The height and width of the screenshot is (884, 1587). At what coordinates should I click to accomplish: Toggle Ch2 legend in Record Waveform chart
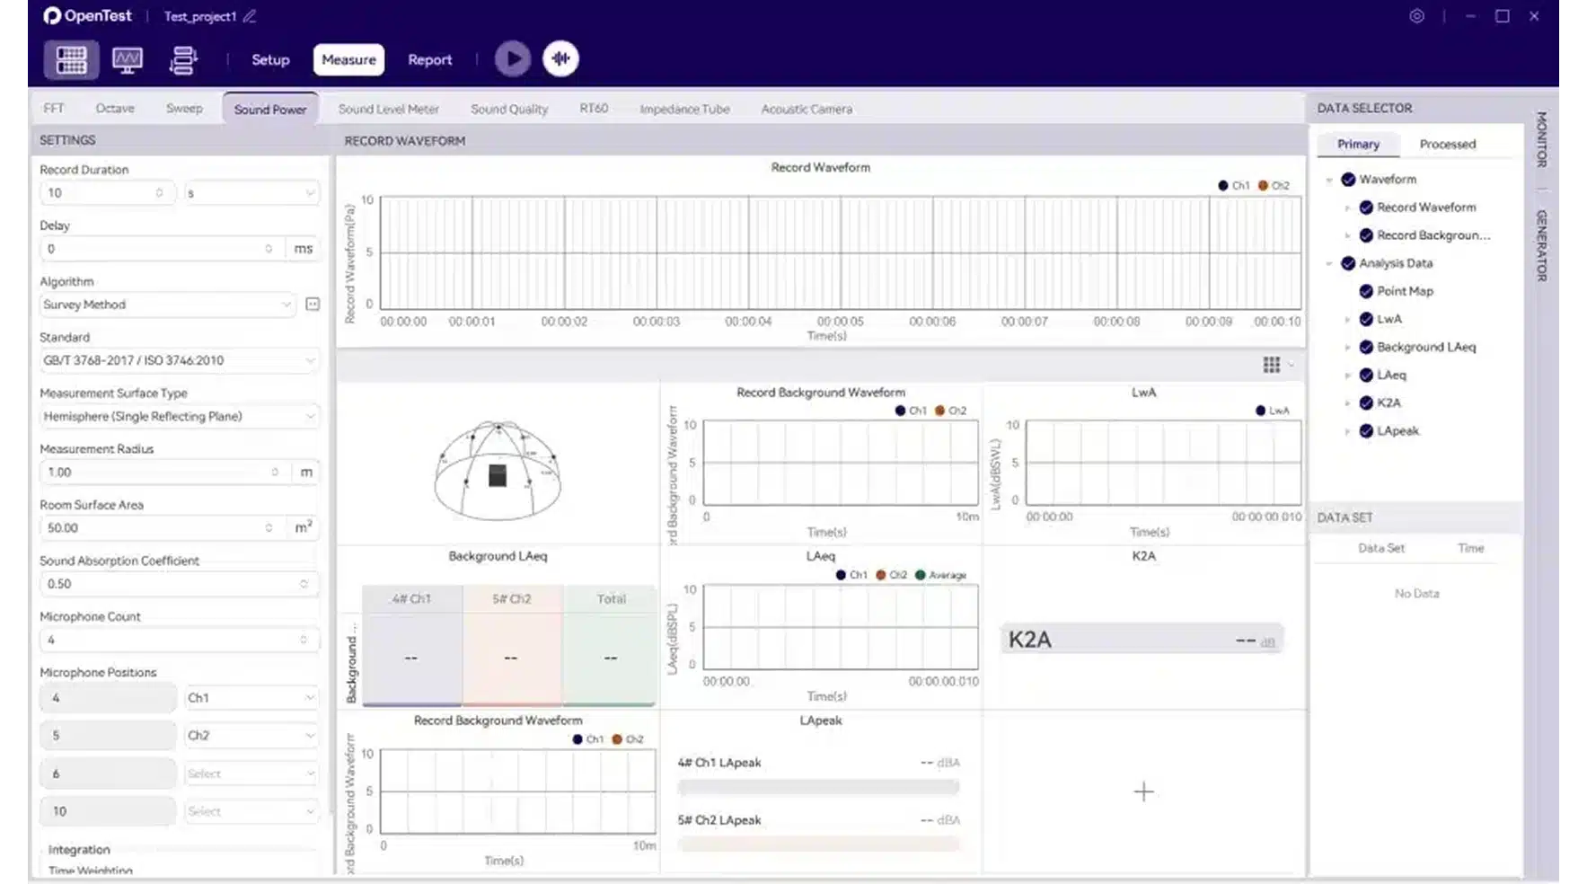point(1274,186)
